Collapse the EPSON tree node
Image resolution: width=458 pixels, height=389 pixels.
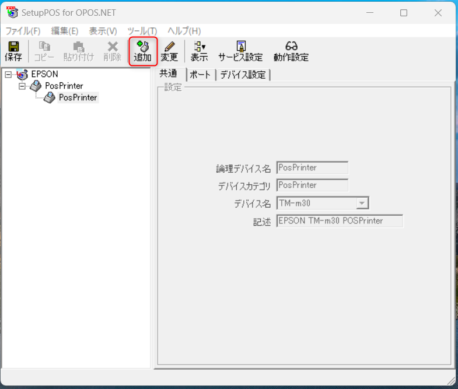8,75
